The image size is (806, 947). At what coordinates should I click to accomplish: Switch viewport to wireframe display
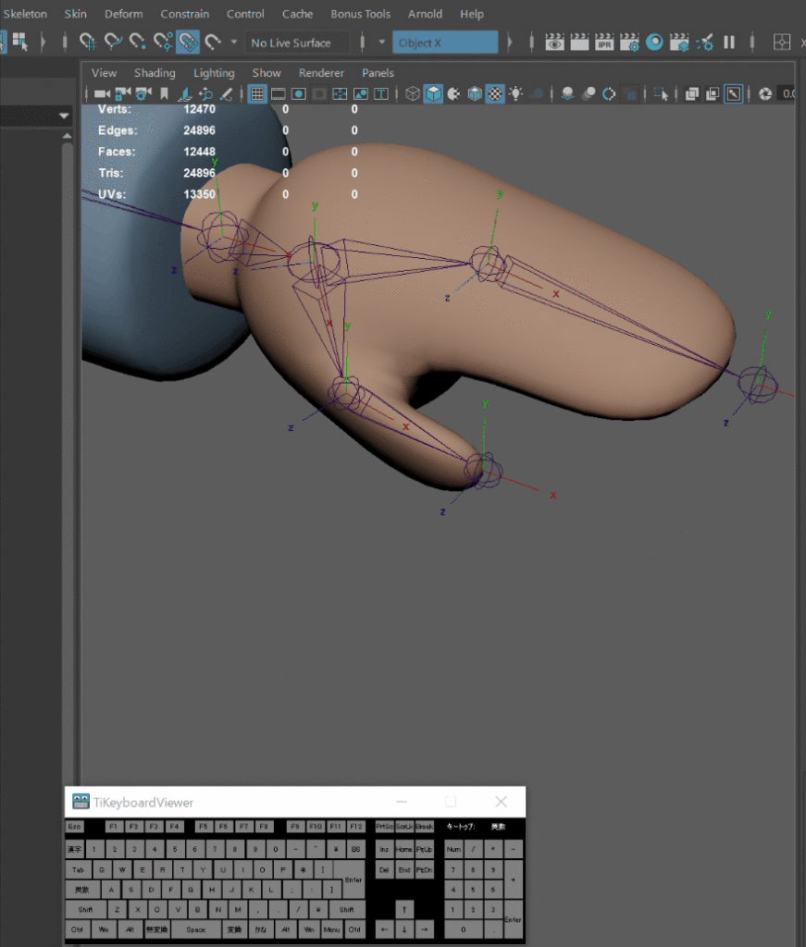[413, 93]
